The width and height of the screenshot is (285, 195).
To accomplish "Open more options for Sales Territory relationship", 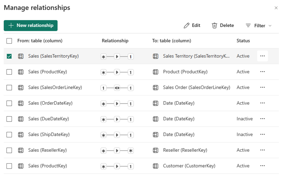I will pos(263,56).
